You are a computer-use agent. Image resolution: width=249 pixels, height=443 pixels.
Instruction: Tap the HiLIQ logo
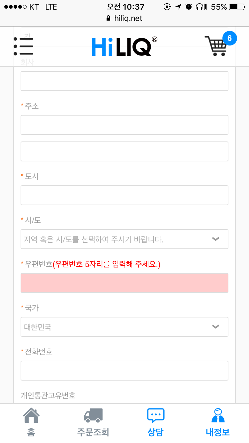tap(124, 46)
